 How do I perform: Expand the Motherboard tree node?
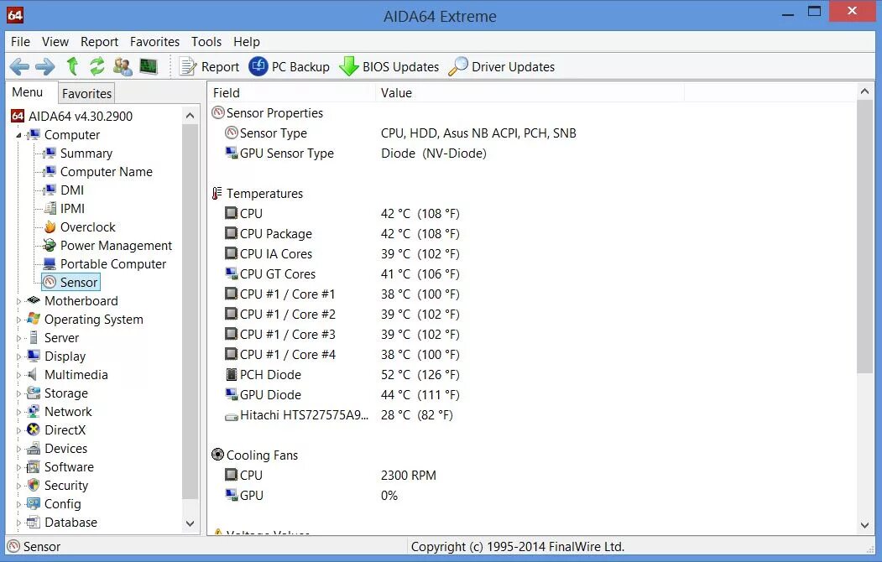(18, 301)
